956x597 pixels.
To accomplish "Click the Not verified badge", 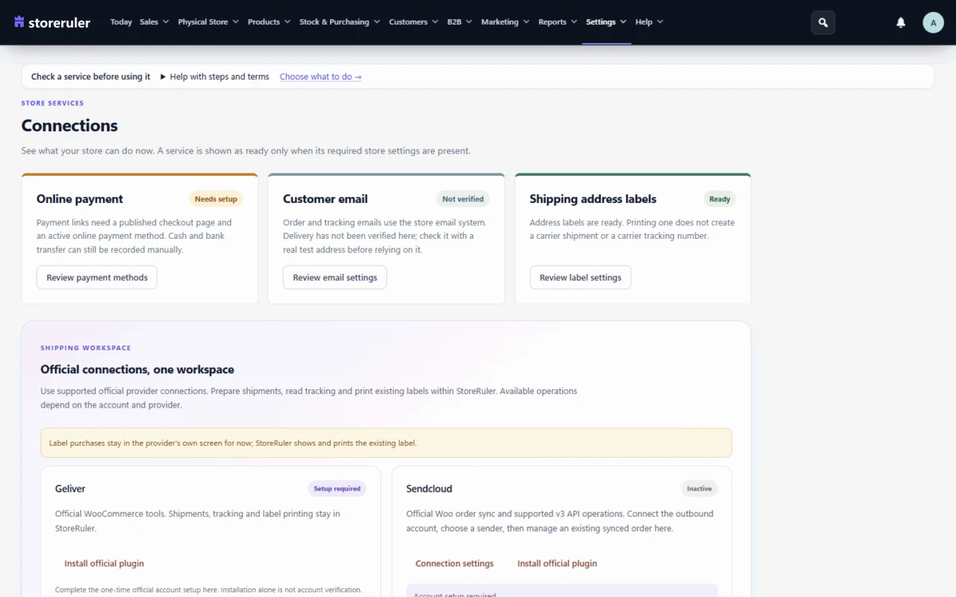I will click(463, 199).
